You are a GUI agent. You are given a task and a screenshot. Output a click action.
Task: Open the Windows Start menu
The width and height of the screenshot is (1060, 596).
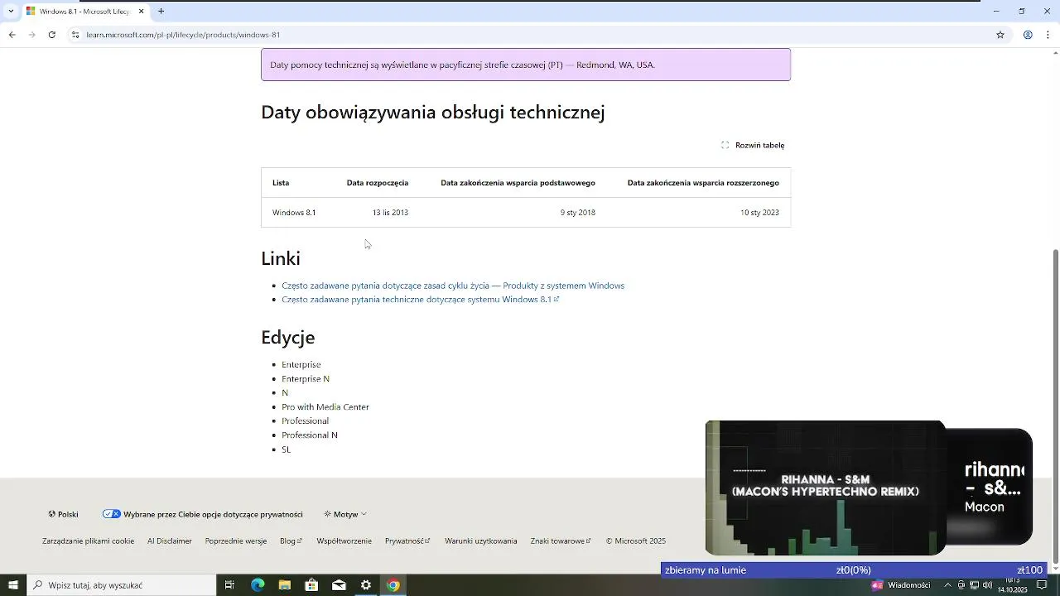[x=13, y=585]
